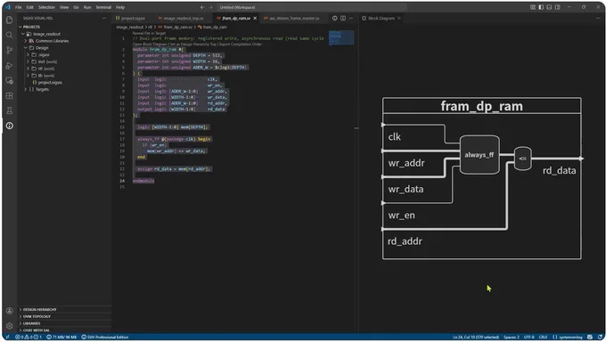Click the Untitled (Workspace) command center
This screenshot has width=606, height=342.
pyautogui.click(x=312, y=7)
